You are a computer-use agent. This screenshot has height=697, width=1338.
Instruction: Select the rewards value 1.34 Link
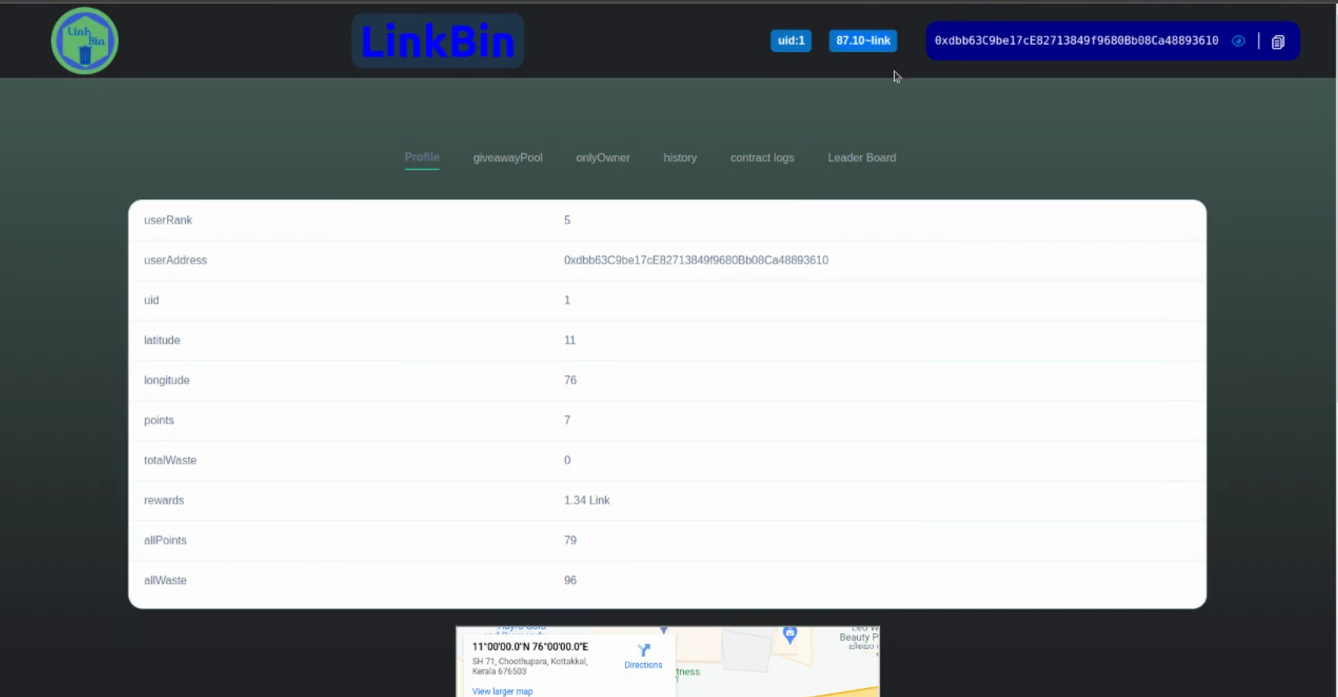click(586, 501)
